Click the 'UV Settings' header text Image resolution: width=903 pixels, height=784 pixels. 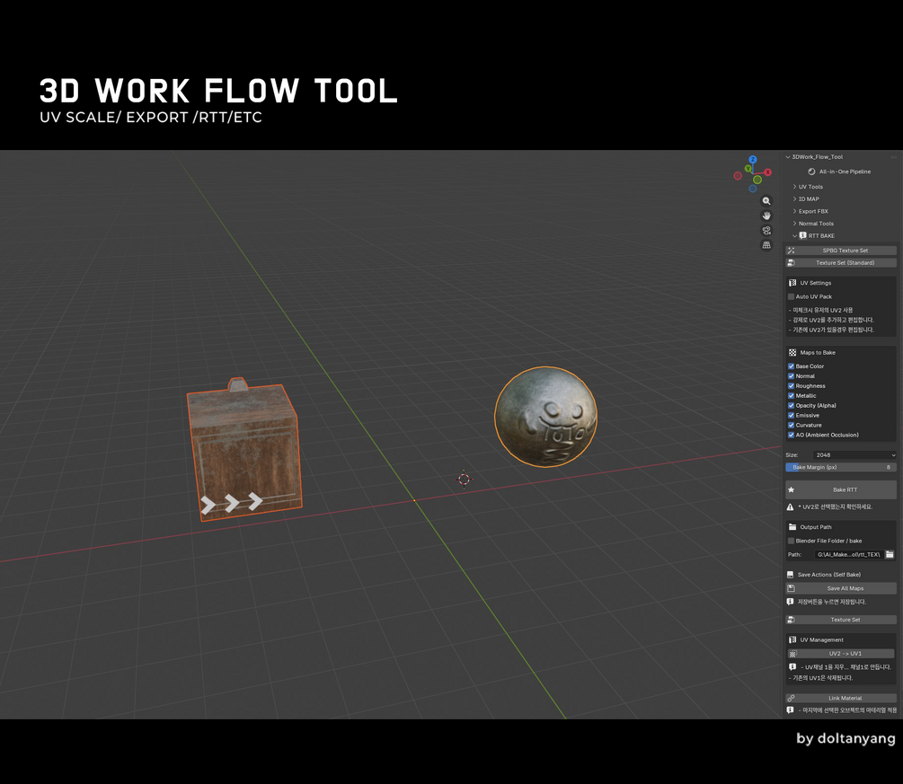[x=816, y=283]
